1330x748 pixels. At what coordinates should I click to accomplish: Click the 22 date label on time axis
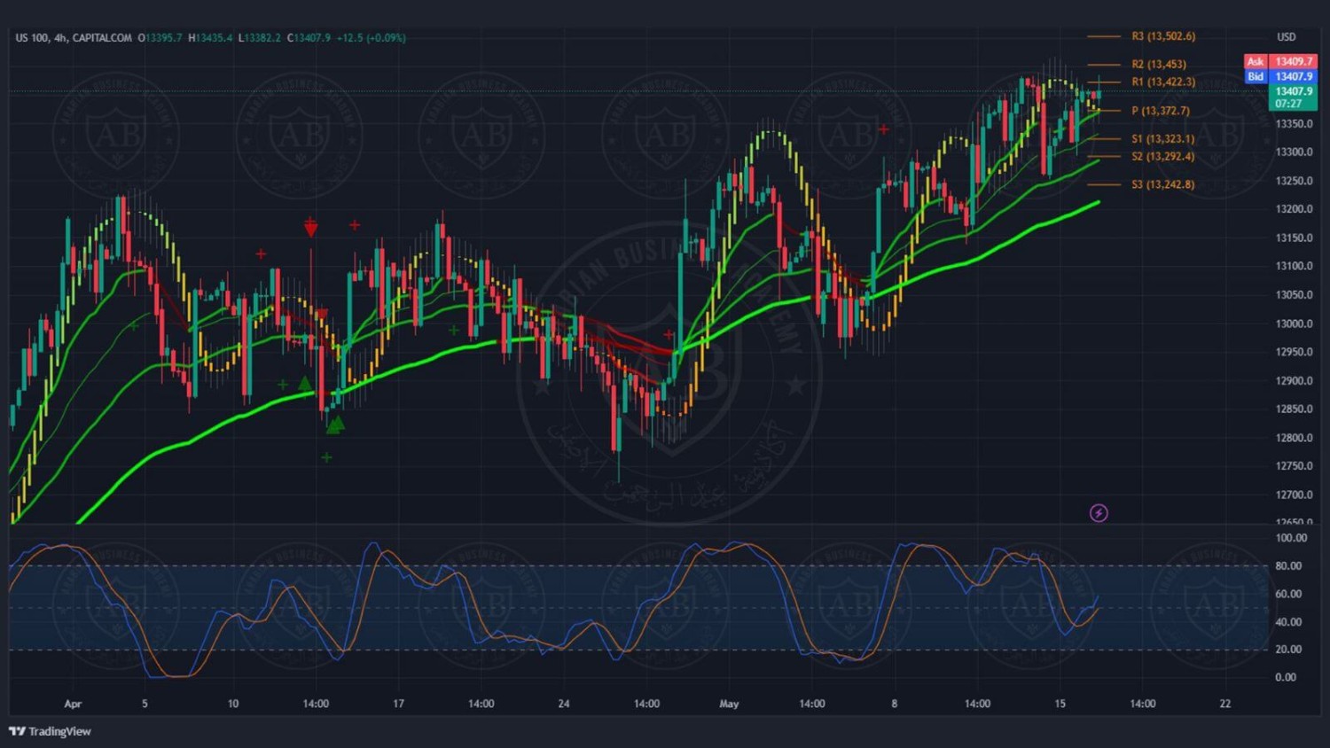click(1225, 704)
